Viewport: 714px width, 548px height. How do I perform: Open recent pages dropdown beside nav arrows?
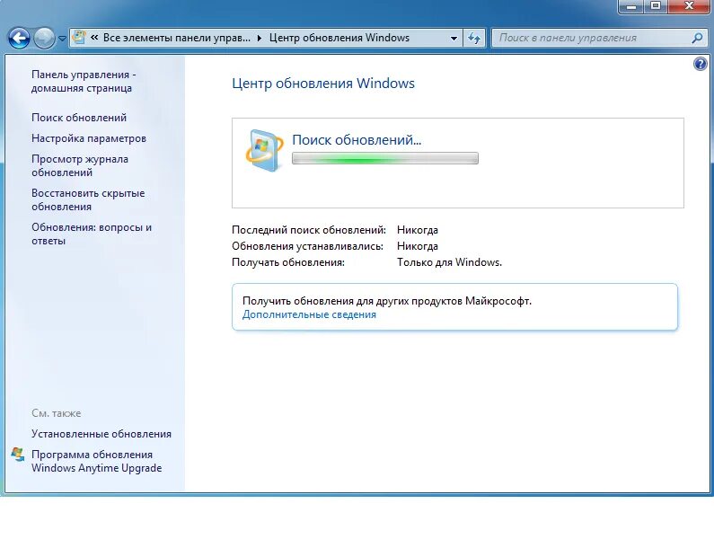click(x=62, y=39)
